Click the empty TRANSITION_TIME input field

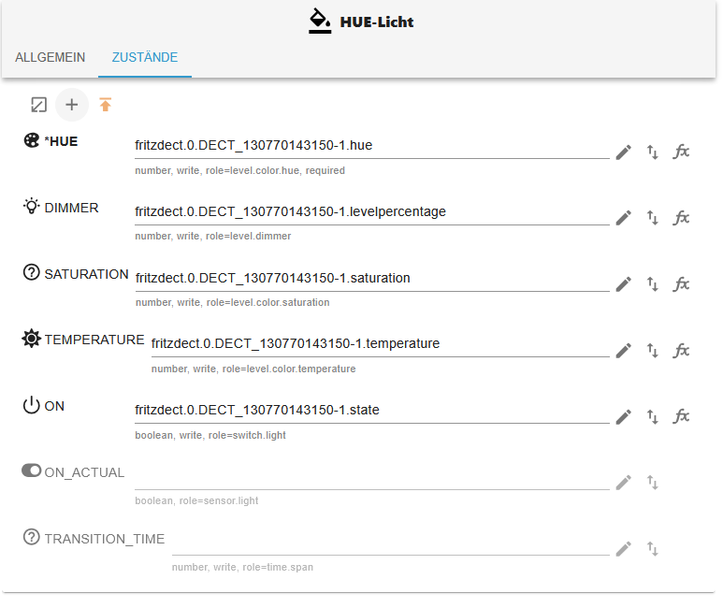click(x=390, y=543)
